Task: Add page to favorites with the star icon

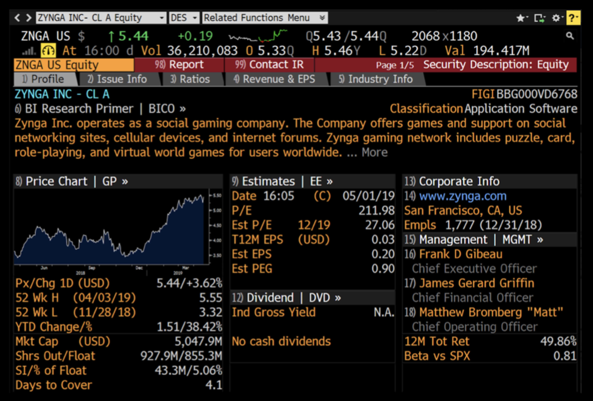Action: click(521, 18)
